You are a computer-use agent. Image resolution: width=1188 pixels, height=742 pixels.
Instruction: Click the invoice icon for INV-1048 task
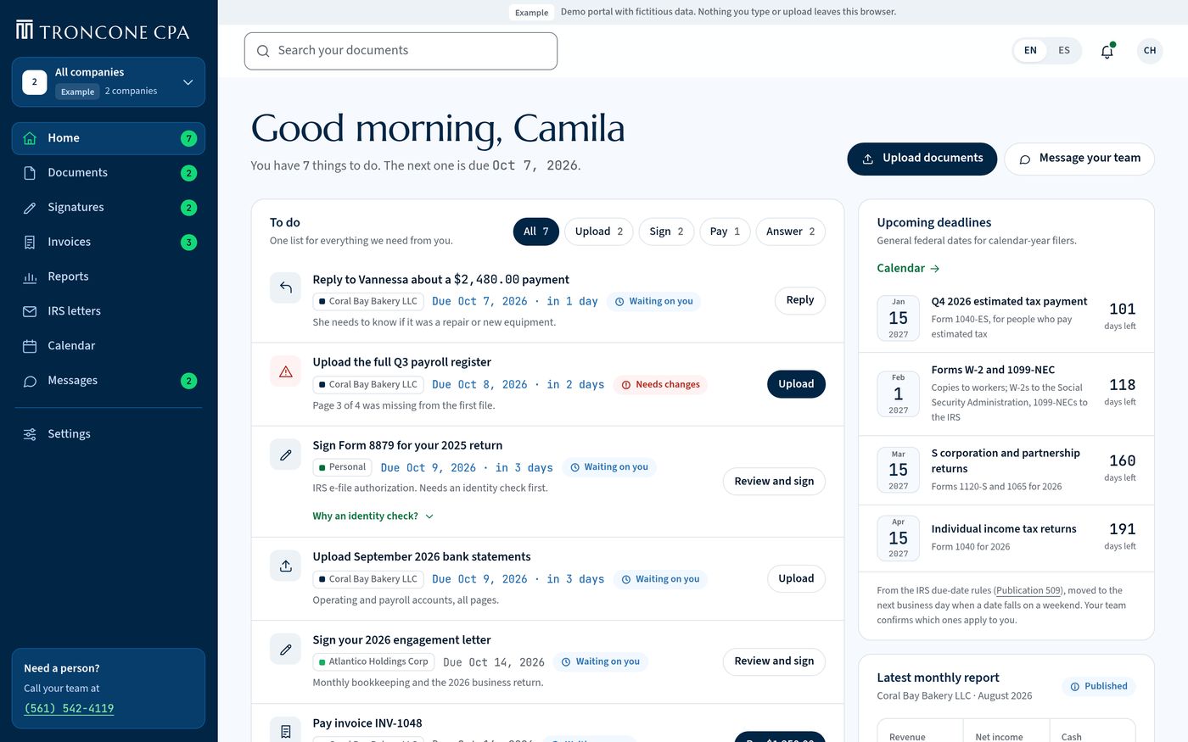[x=286, y=731]
